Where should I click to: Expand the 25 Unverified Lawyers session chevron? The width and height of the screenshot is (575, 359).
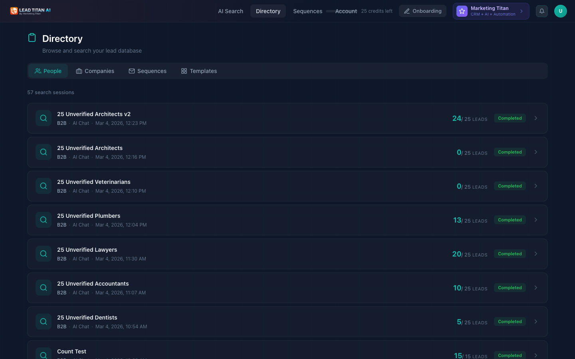point(536,254)
